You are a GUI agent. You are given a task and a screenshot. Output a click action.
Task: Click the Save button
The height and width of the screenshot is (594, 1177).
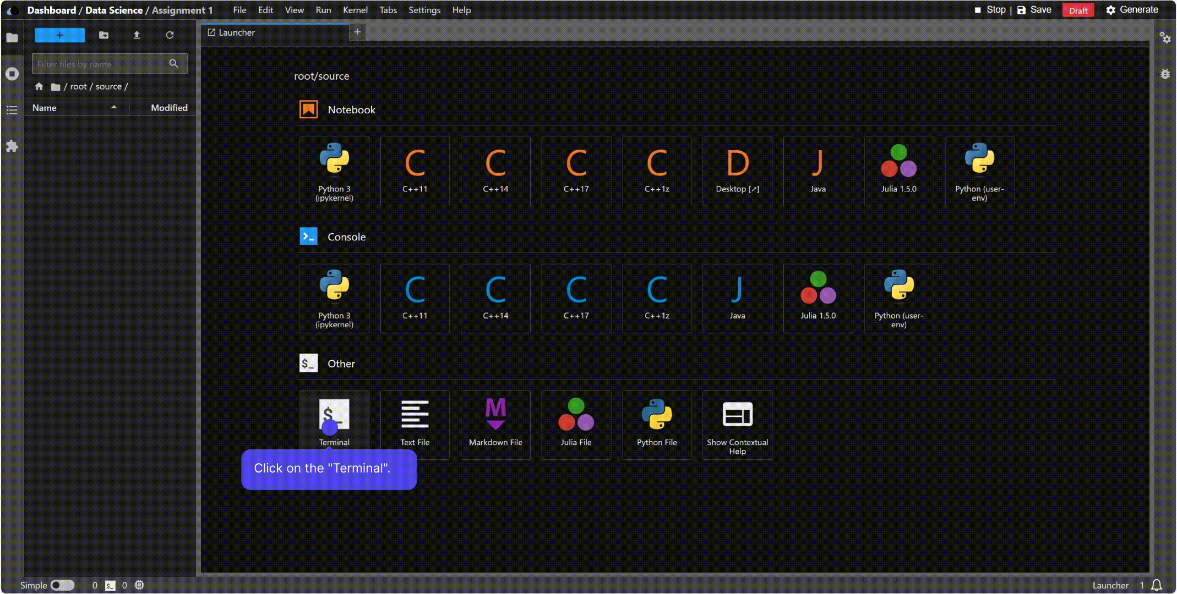coord(1034,10)
